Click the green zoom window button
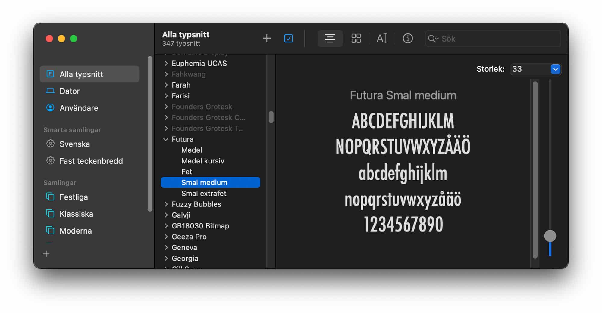 click(74, 39)
